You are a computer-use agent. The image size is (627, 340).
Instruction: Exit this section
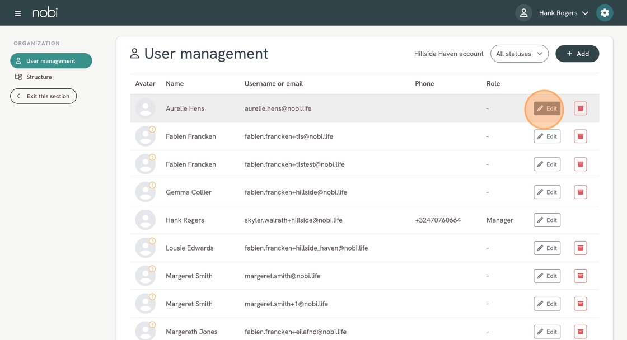click(43, 96)
